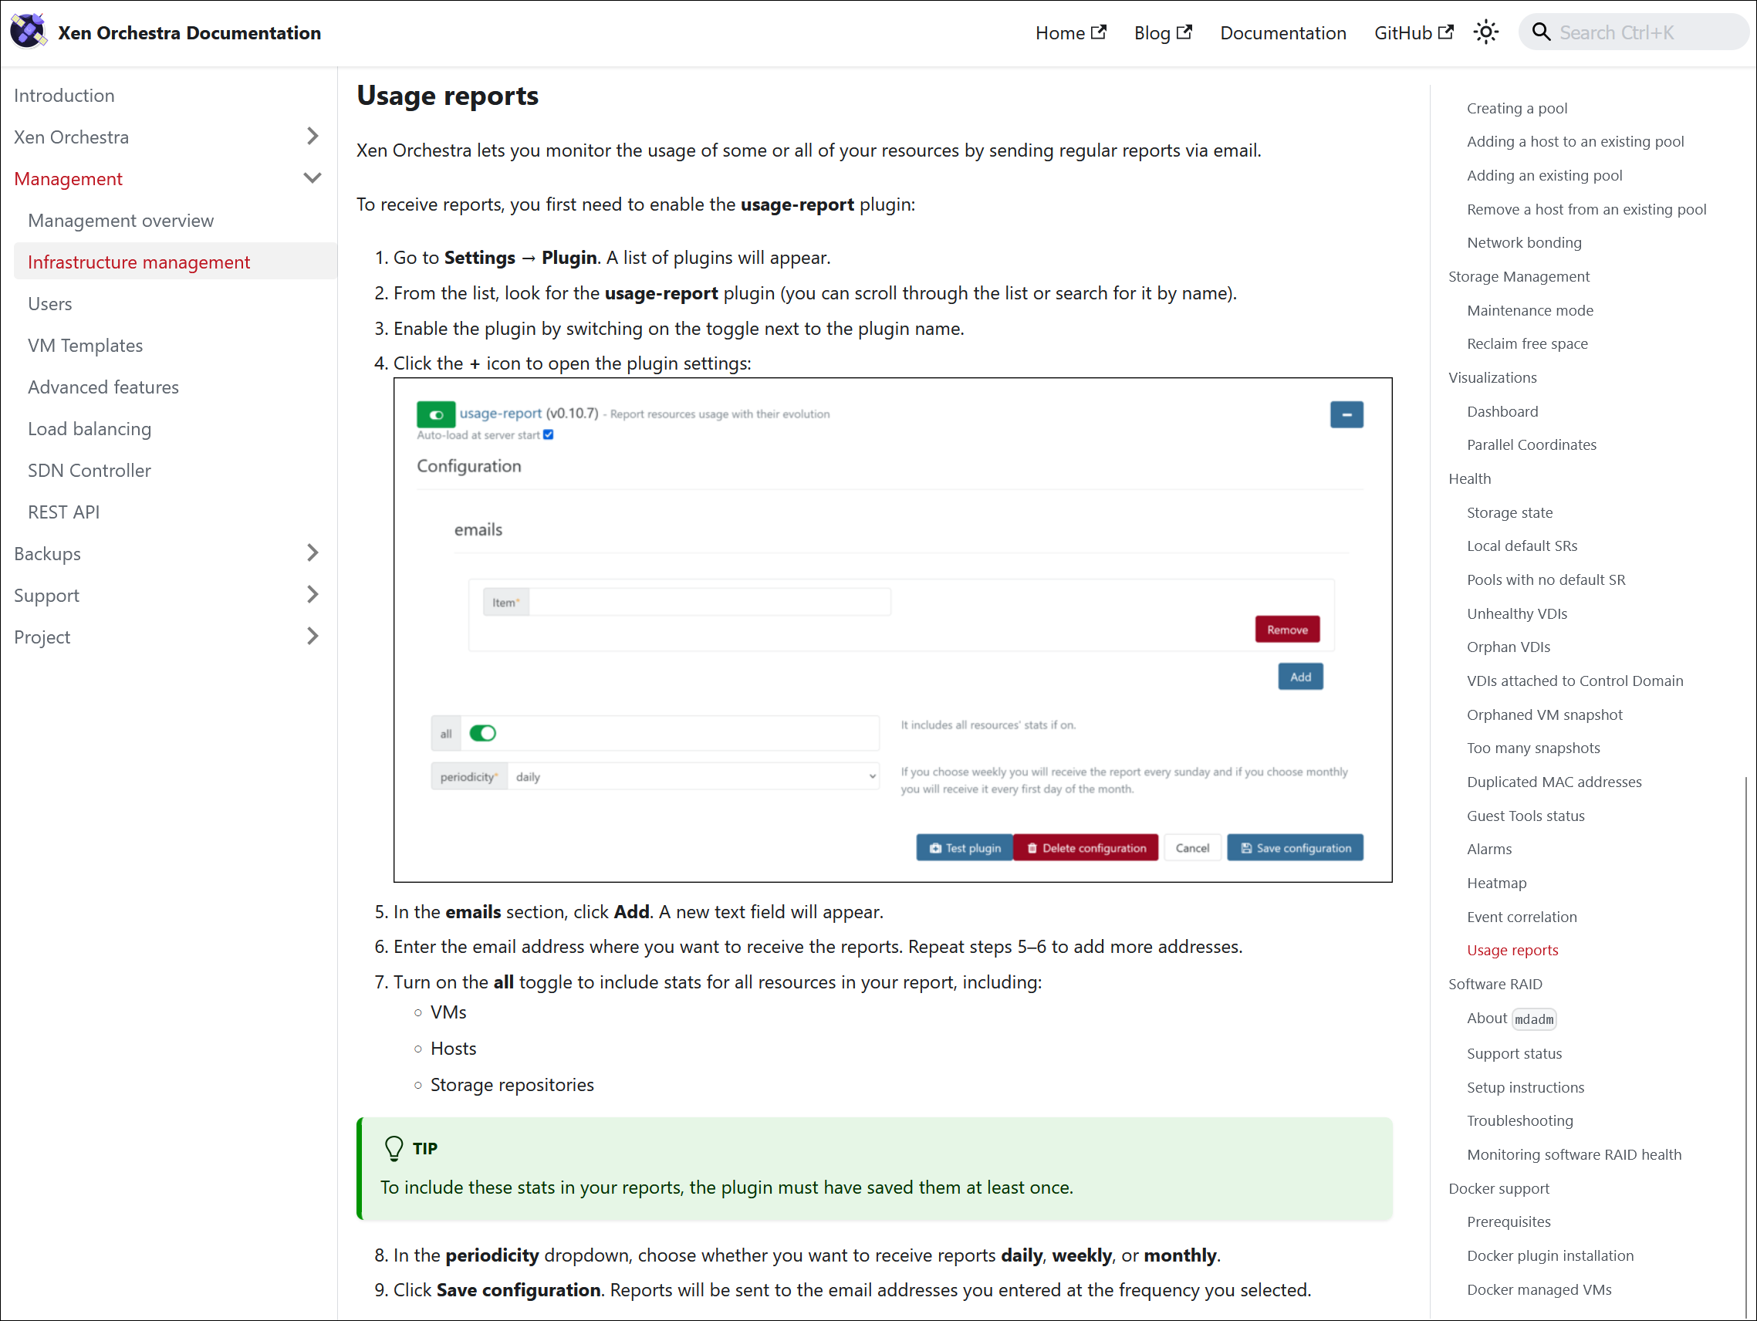The height and width of the screenshot is (1321, 1757).
Task: Click the minus collapse button in usage-report screenshot
Action: [x=1346, y=414]
